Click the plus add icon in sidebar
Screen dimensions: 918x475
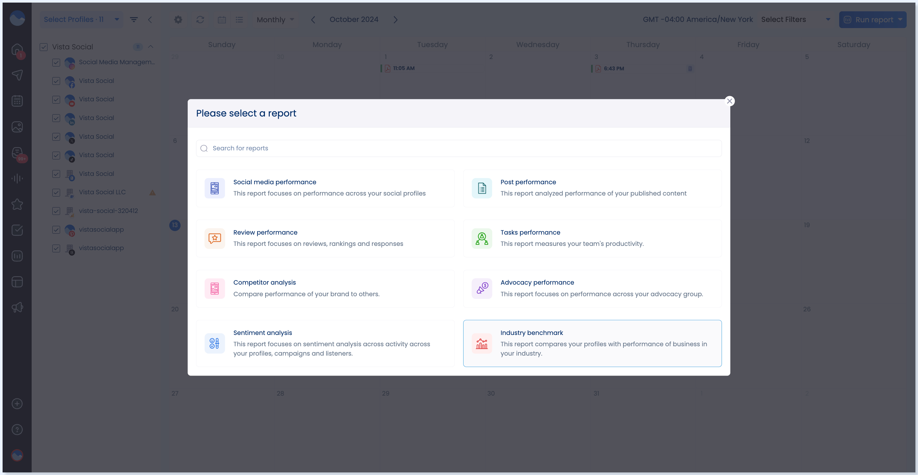point(17,403)
